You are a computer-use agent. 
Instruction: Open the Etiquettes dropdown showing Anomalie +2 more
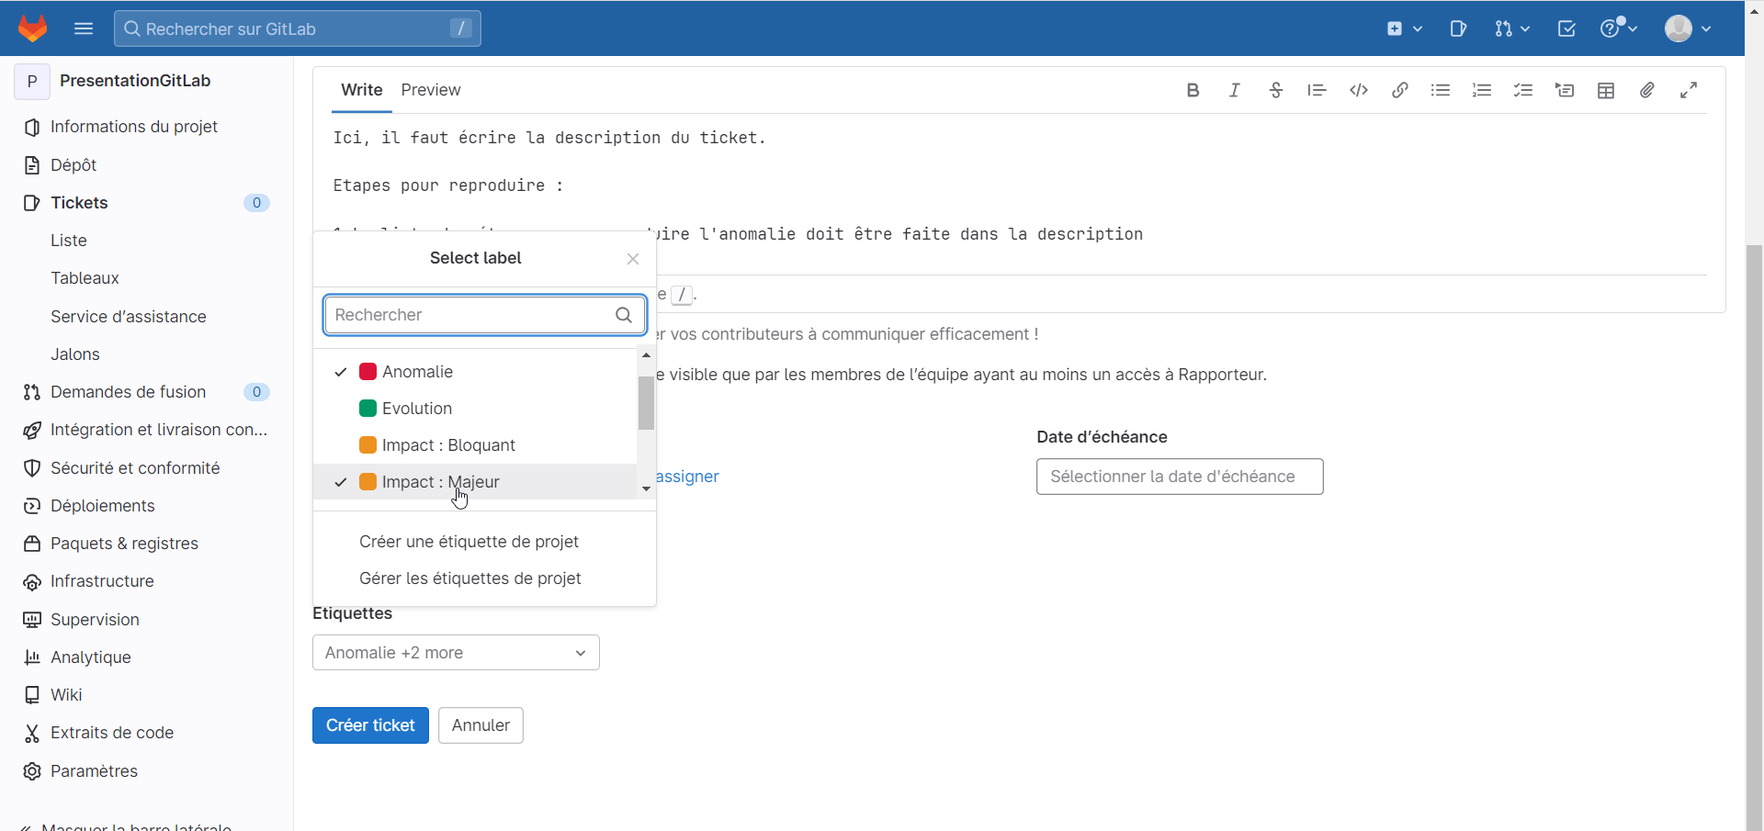456,653
